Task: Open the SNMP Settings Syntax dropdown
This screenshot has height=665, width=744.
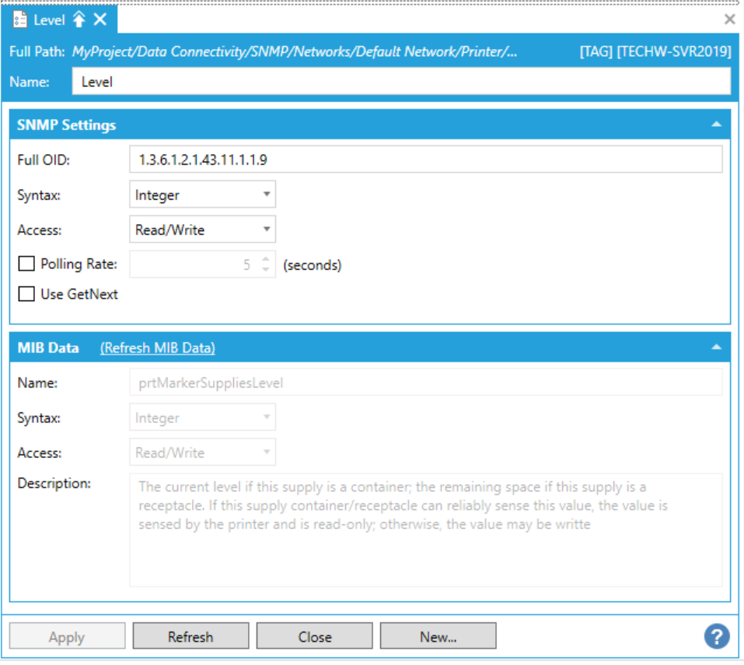Action: [202, 195]
